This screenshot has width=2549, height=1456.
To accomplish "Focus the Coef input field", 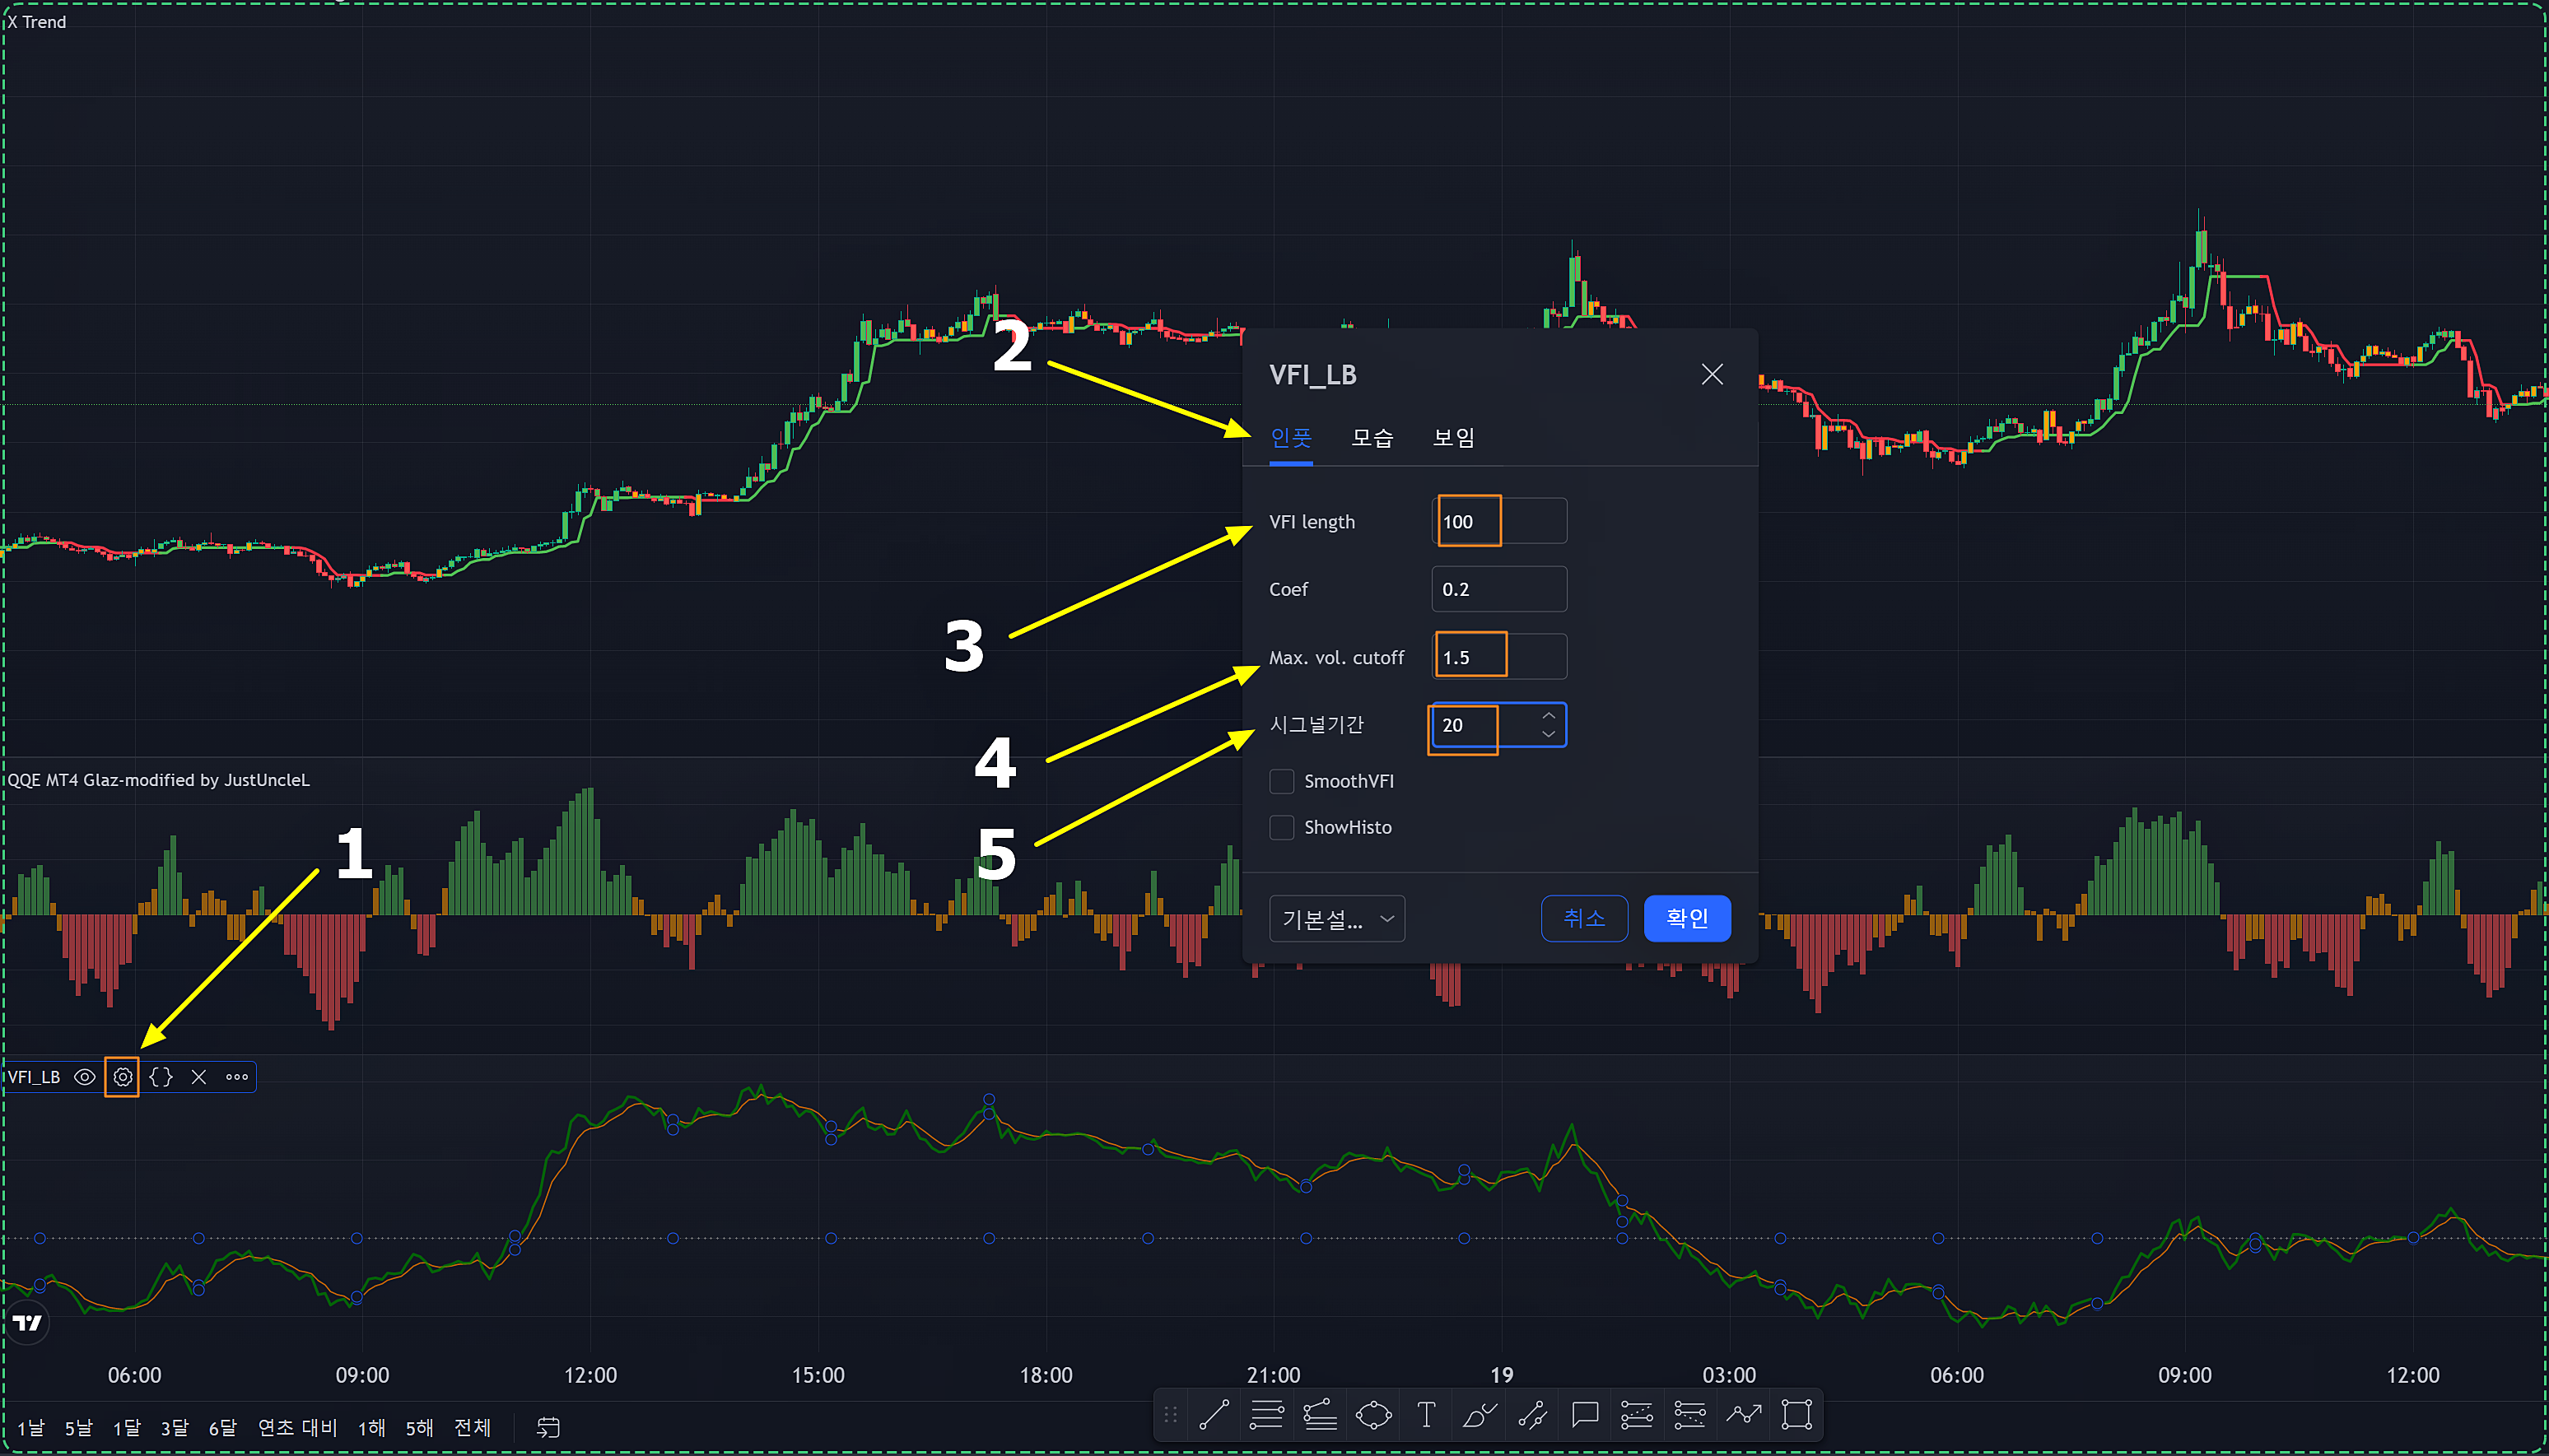I will click(x=1499, y=589).
